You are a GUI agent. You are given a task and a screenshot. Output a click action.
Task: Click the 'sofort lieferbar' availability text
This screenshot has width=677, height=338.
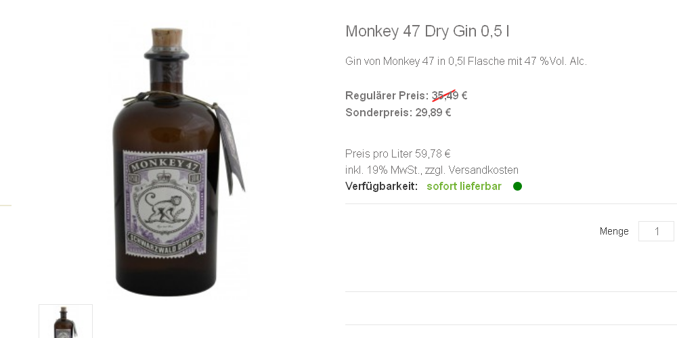point(464,187)
